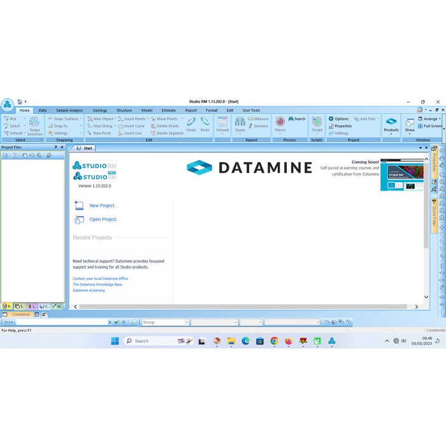
Task: Open the Data ribbon tab
Action: (x=43, y=110)
